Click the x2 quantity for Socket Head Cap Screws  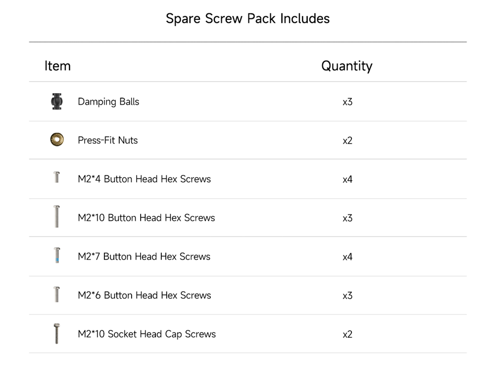coord(347,334)
